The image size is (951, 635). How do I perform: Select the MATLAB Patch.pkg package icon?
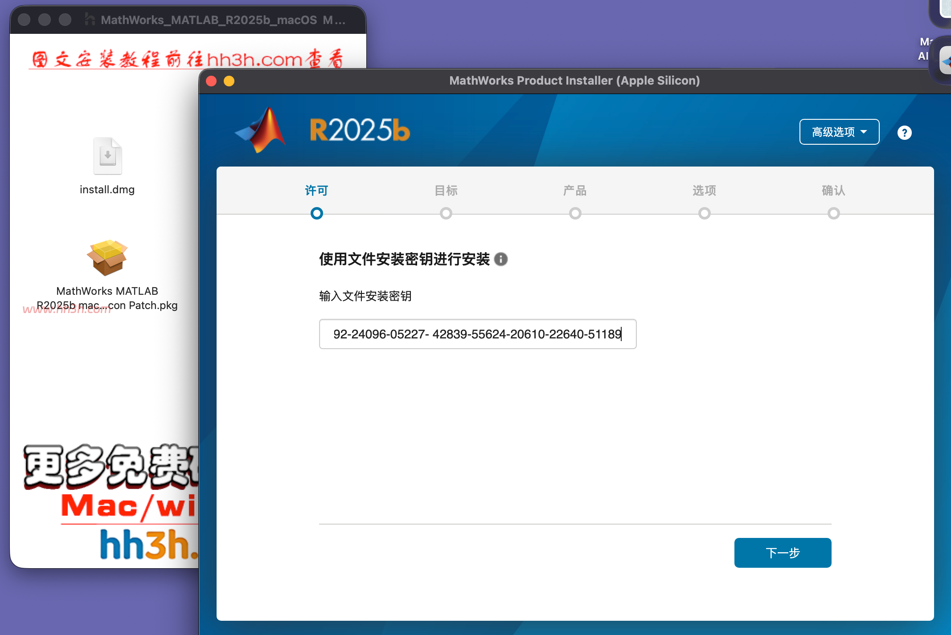pos(107,257)
